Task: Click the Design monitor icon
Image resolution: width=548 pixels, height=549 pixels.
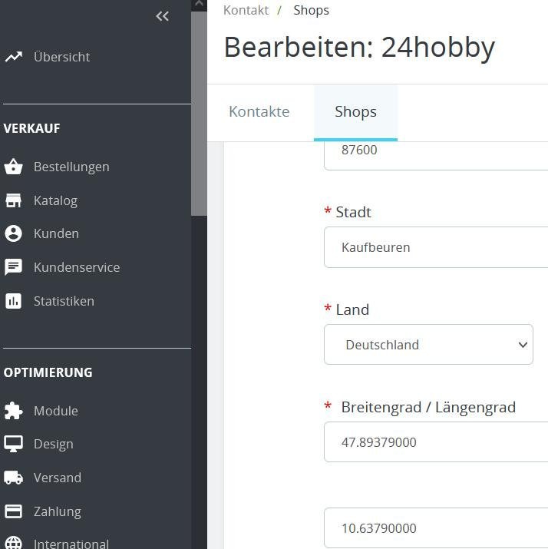Action: click(x=13, y=444)
